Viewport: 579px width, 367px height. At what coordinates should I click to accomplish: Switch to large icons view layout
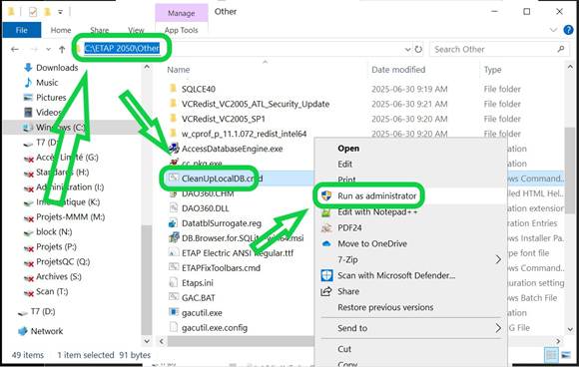pyautogui.click(x=566, y=355)
